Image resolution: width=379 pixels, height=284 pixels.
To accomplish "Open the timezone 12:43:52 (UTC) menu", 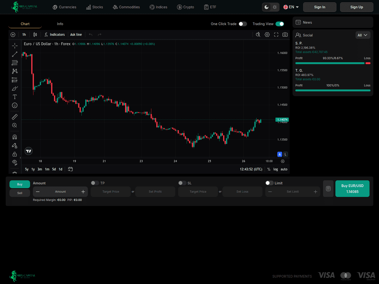I will tap(251, 169).
